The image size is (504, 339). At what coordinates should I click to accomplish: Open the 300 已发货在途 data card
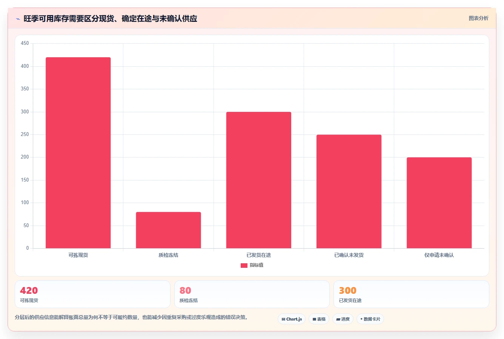click(x=411, y=294)
